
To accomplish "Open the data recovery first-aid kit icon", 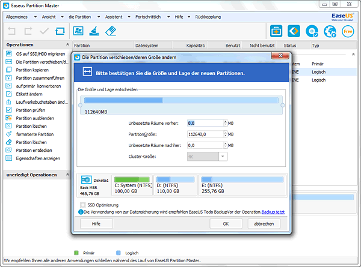I will click(276, 31).
